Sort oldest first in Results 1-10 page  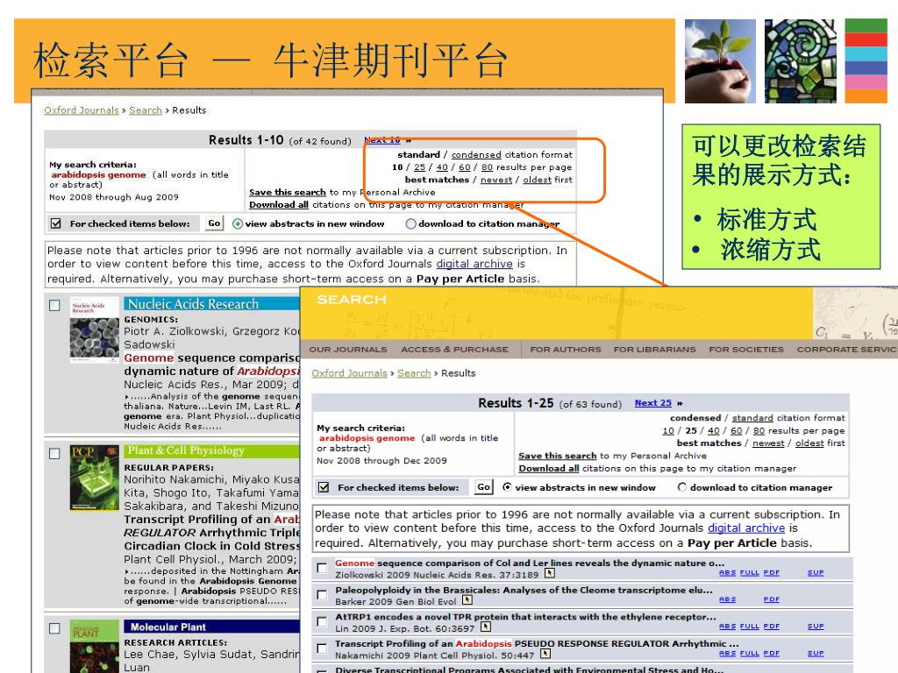(538, 180)
